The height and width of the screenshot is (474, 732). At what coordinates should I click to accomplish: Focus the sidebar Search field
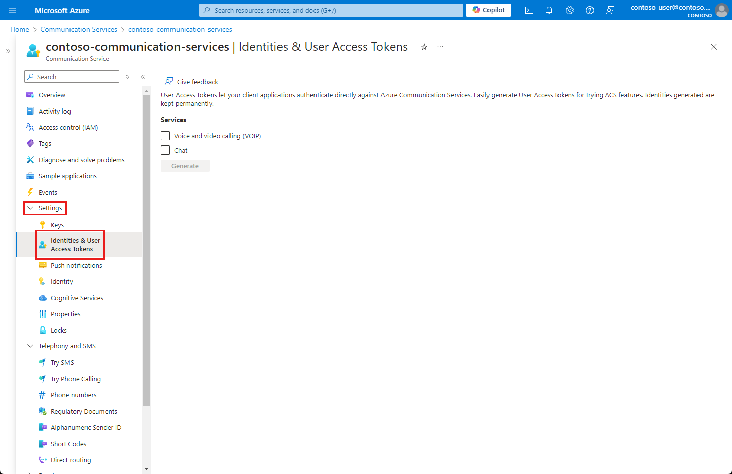click(72, 77)
